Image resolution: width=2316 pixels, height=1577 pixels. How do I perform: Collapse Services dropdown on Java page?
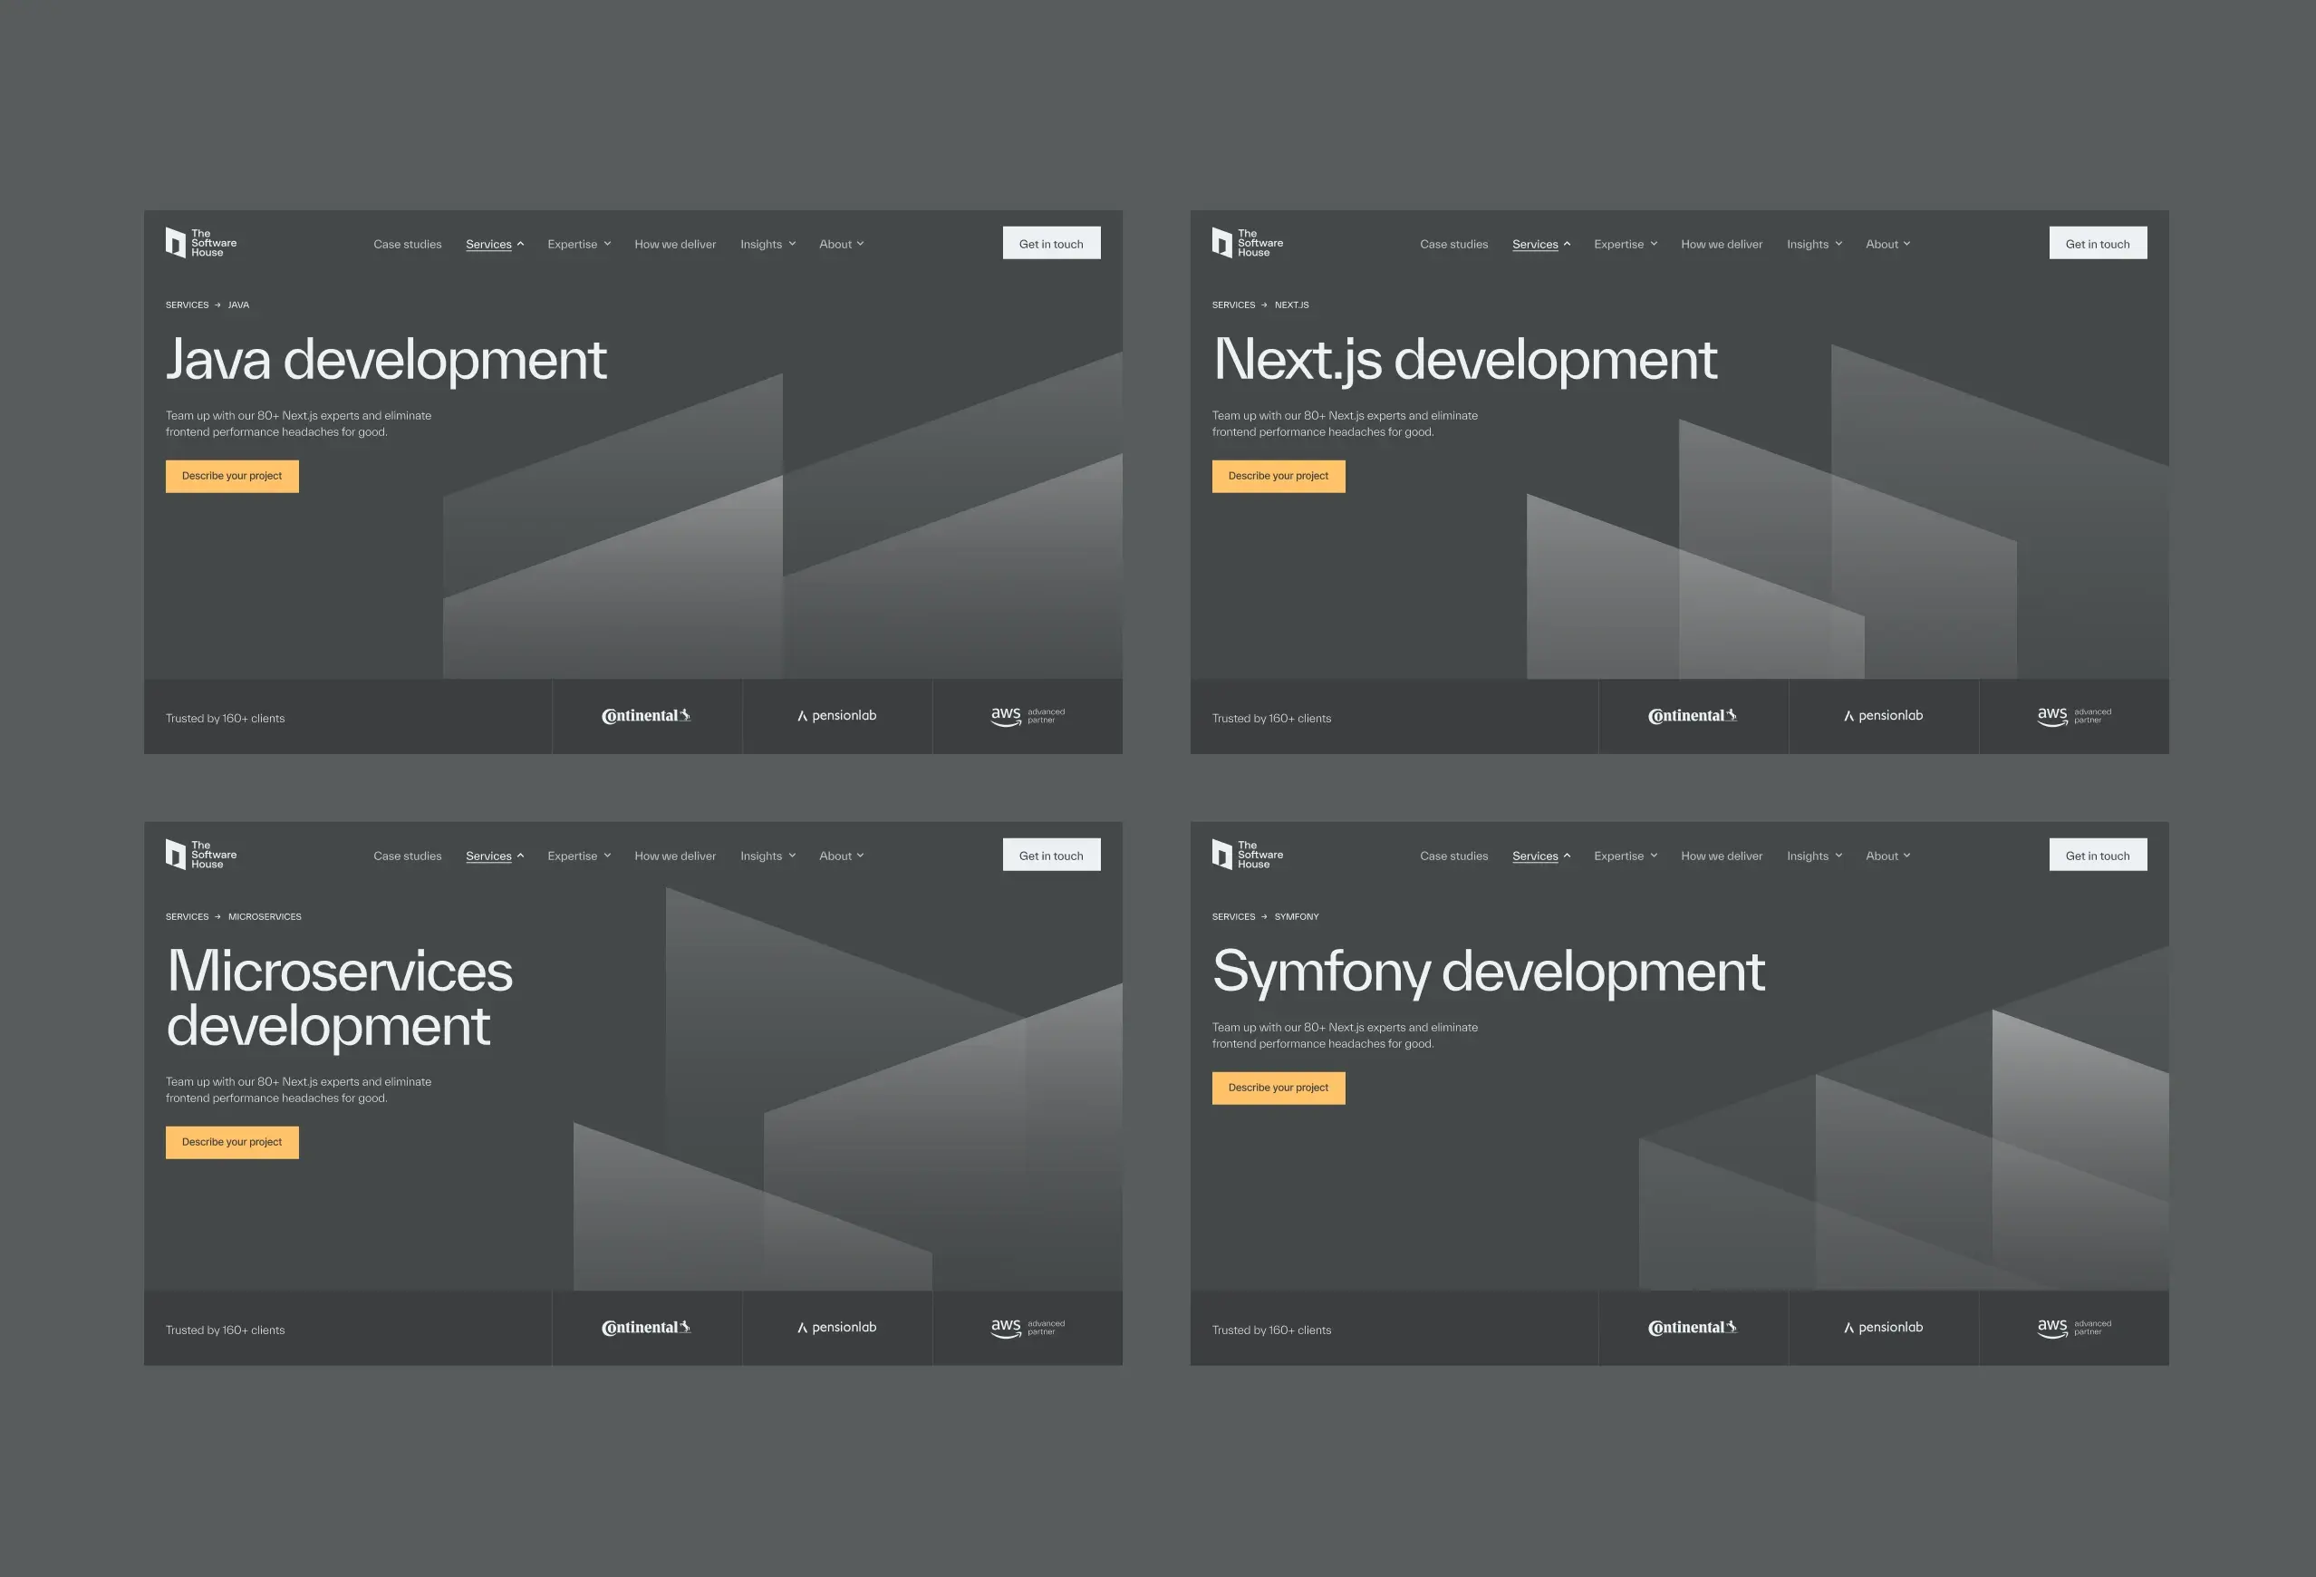[x=495, y=244]
